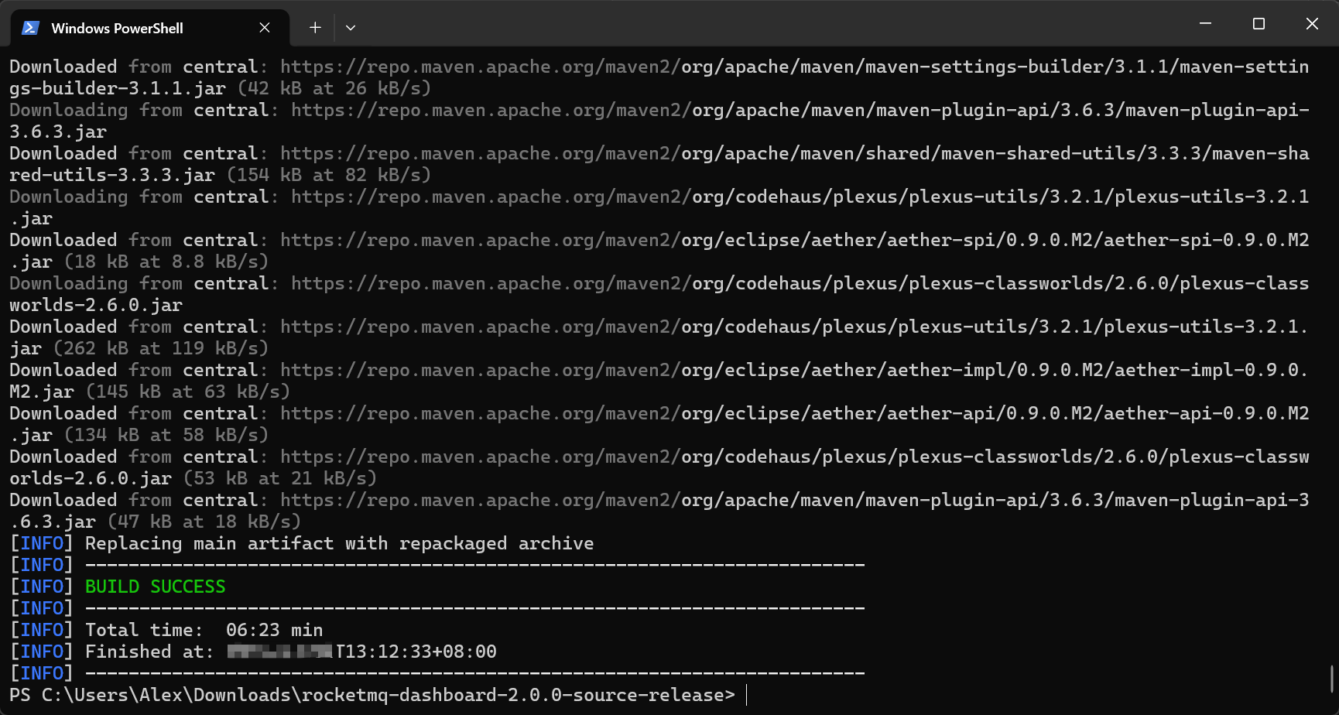Click the PowerShell icon in the tab
This screenshot has height=715, width=1339.
pyautogui.click(x=31, y=28)
